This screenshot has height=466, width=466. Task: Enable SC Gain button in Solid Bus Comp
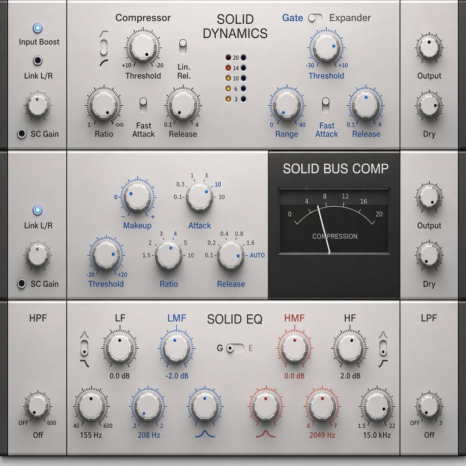tap(22, 284)
